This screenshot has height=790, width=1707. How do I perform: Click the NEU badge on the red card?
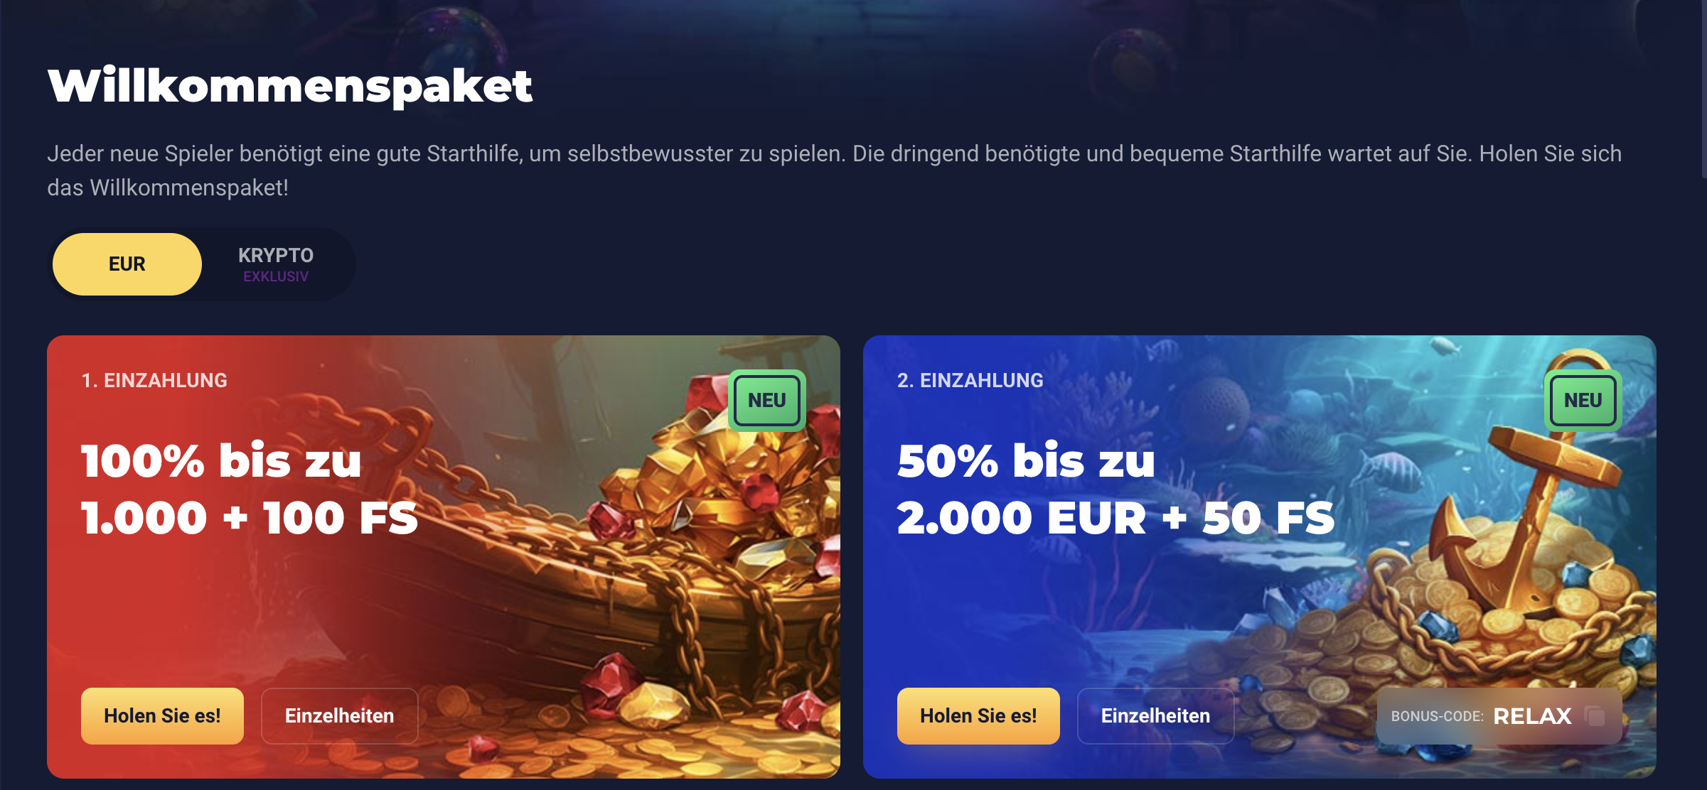coord(767,401)
